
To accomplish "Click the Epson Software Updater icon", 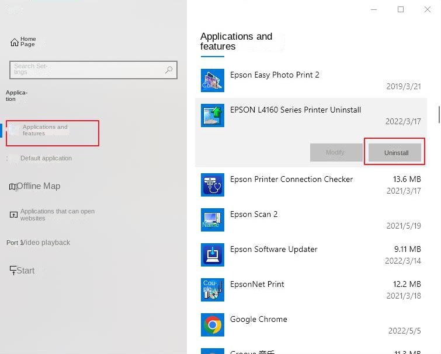I will click(x=212, y=254).
